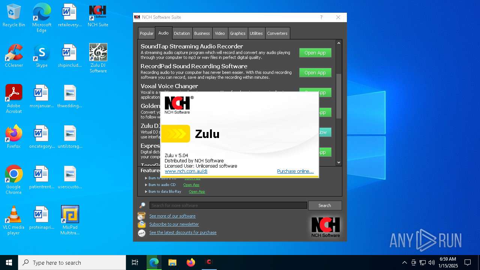Open the Converters tab
This screenshot has height=270, width=480.
coord(277,33)
